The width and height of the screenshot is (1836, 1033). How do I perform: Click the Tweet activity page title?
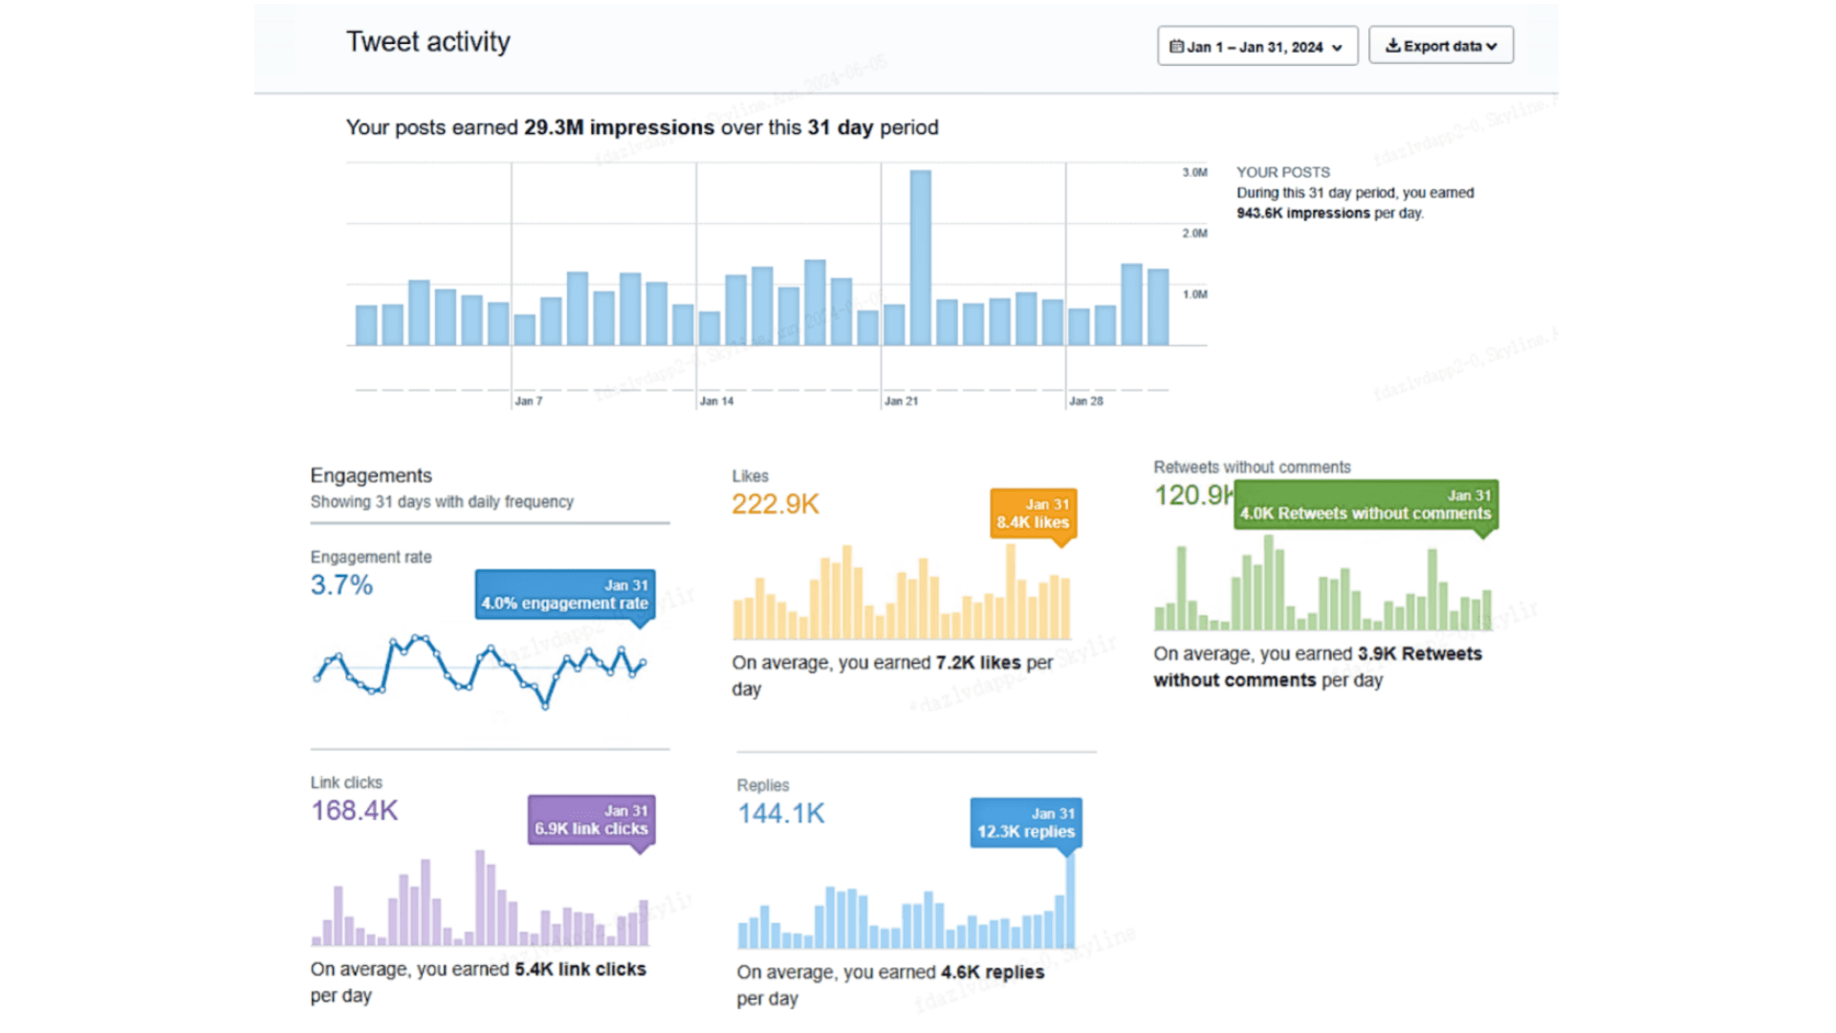coord(427,42)
